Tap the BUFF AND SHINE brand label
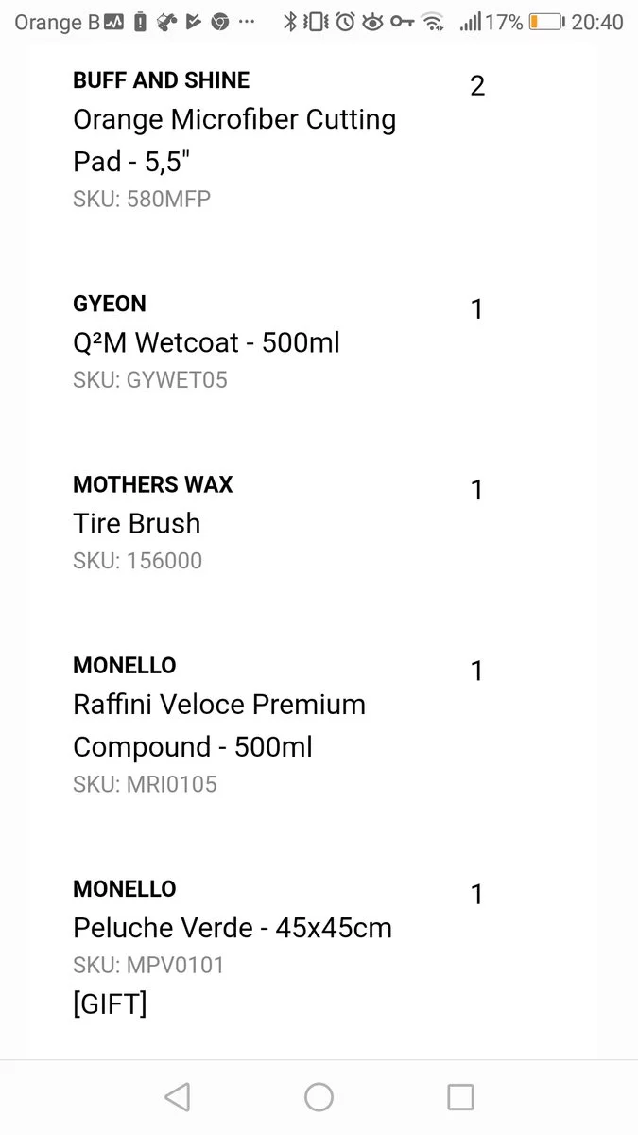 point(162,80)
